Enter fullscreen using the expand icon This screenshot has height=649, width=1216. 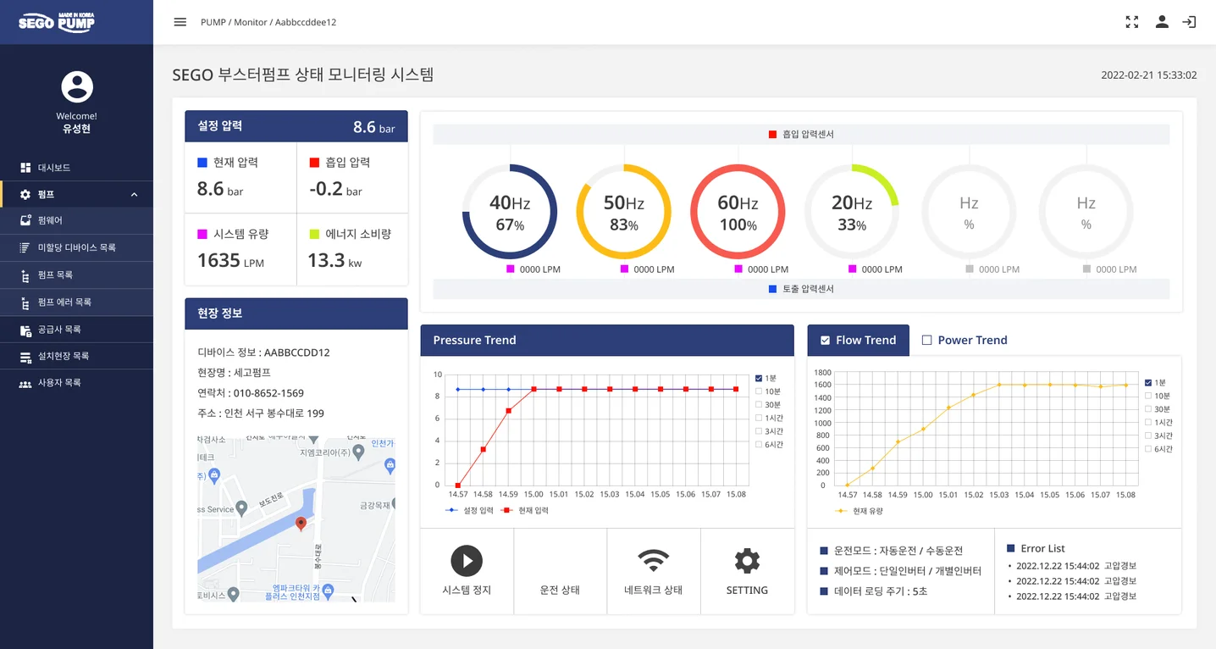[x=1131, y=22]
